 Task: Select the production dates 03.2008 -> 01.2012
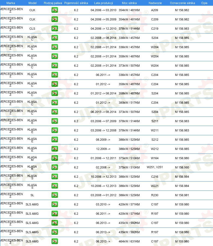coord(104,195)
